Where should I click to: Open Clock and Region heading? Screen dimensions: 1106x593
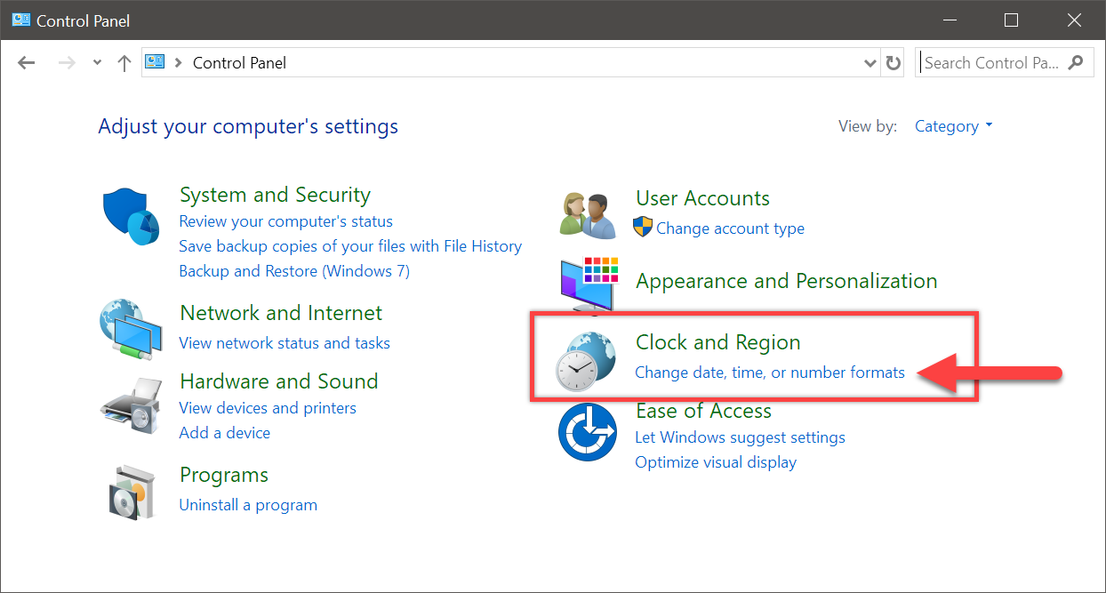pos(718,342)
